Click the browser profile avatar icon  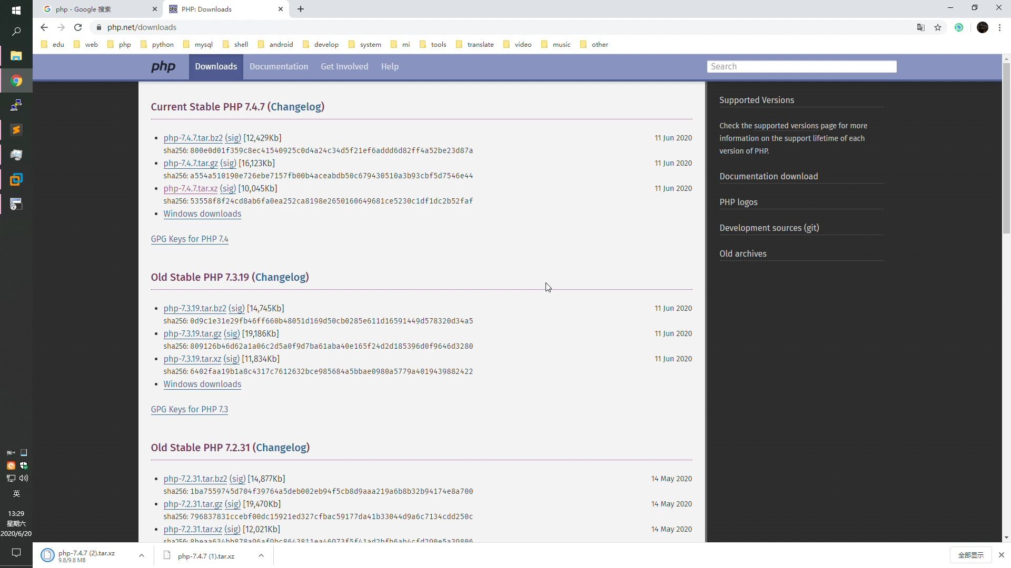982,27
